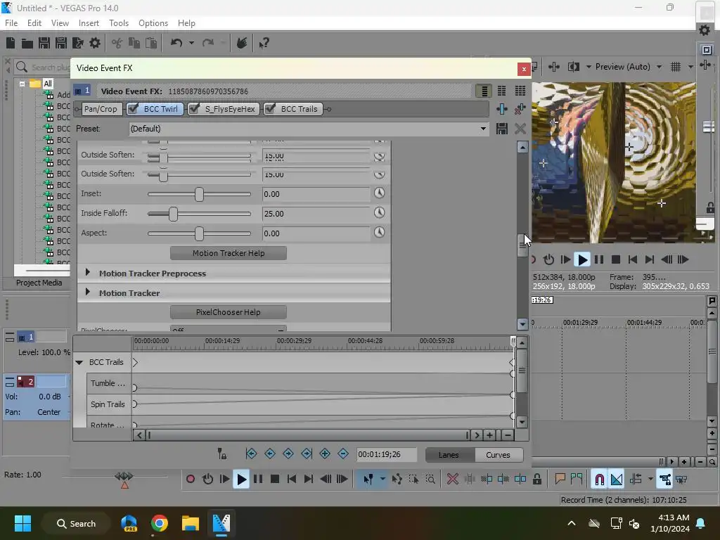Click the Add keyframe diamond-plus icon

(325, 454)
